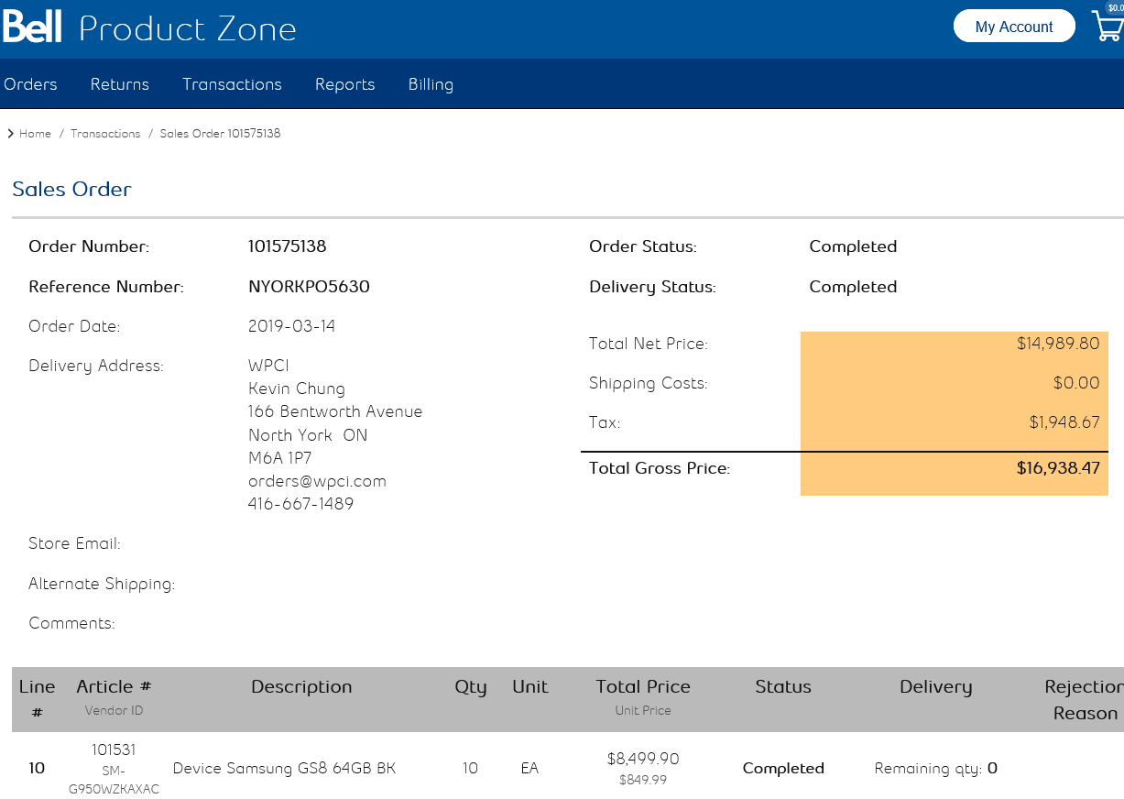Click 166 Bentworth Avenue address line
This screenshot has height=799, width=1124.
(335, 411)
